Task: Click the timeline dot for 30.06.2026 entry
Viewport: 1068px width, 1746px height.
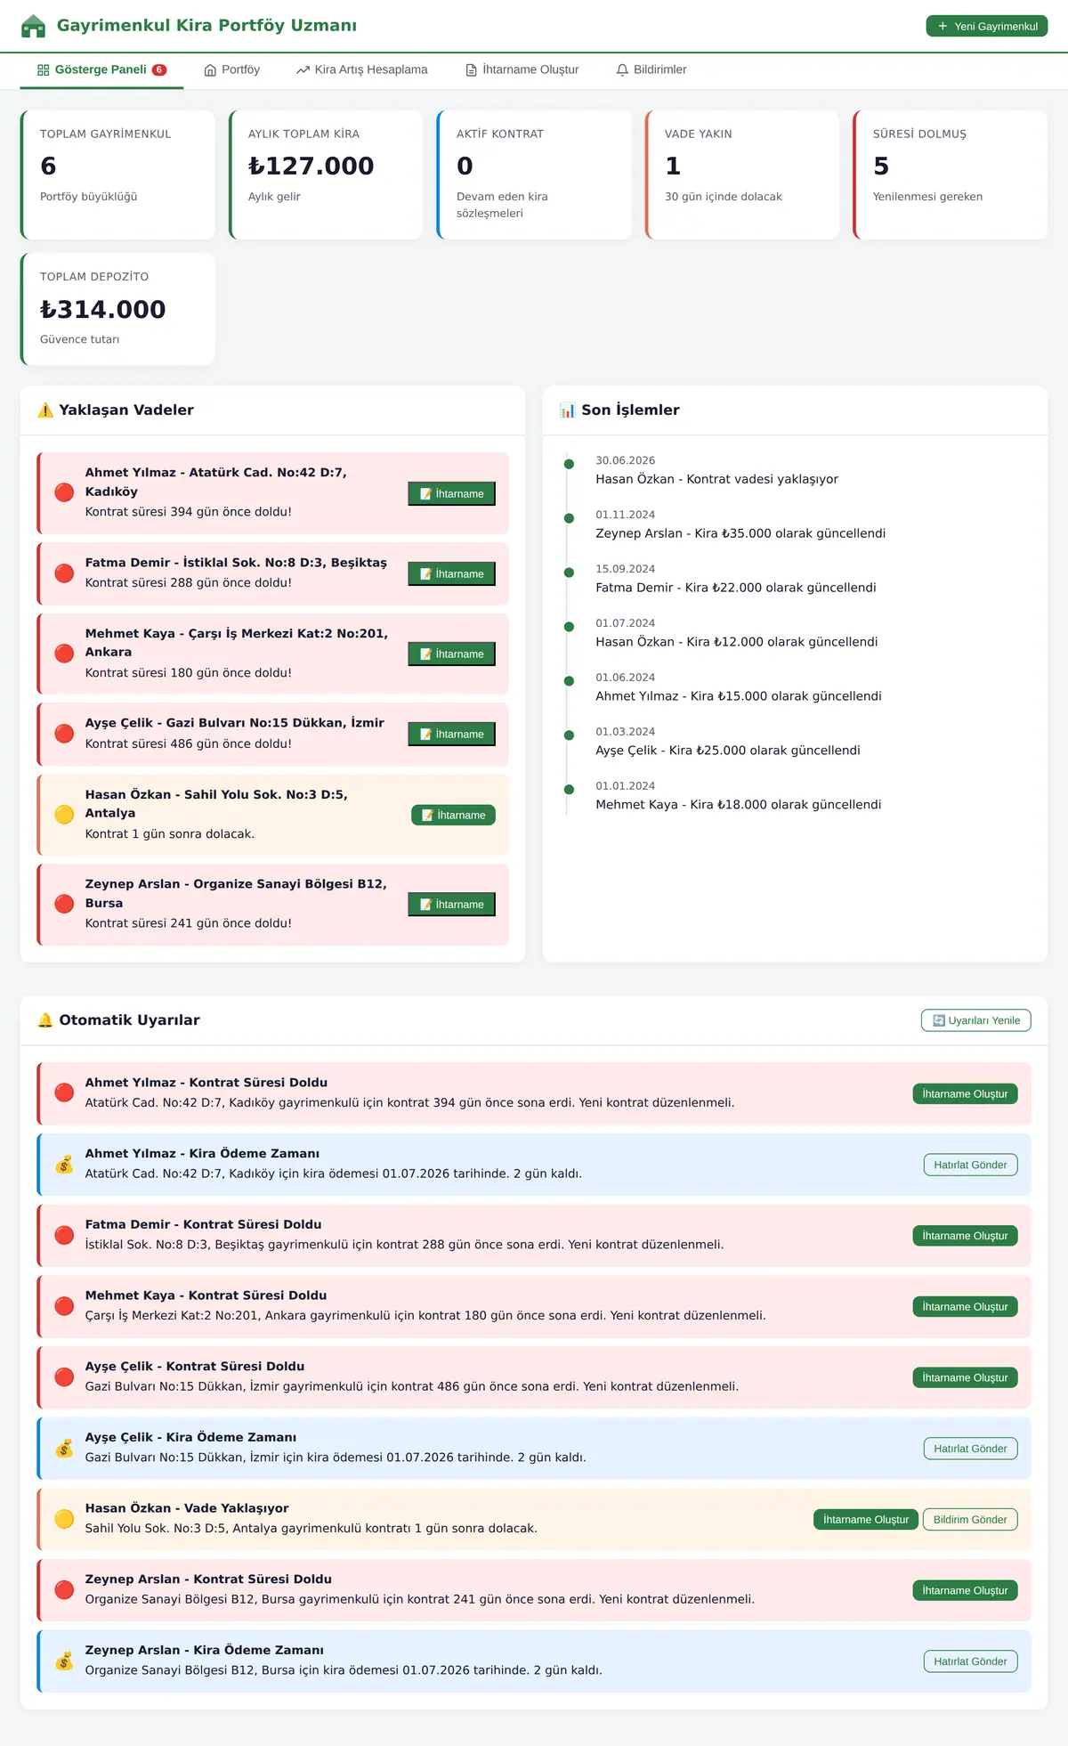Action: click(569, 464)
